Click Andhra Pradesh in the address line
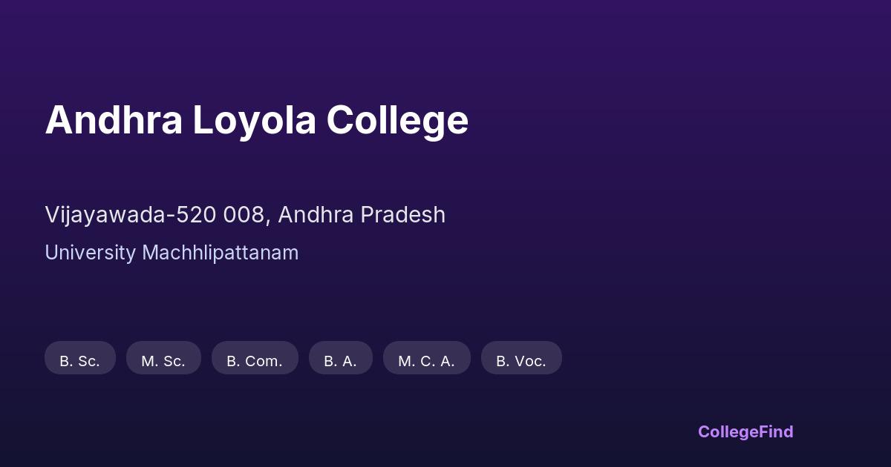This screenshot has height=467, width=891. pyautogui.click(x=362, y=215)
